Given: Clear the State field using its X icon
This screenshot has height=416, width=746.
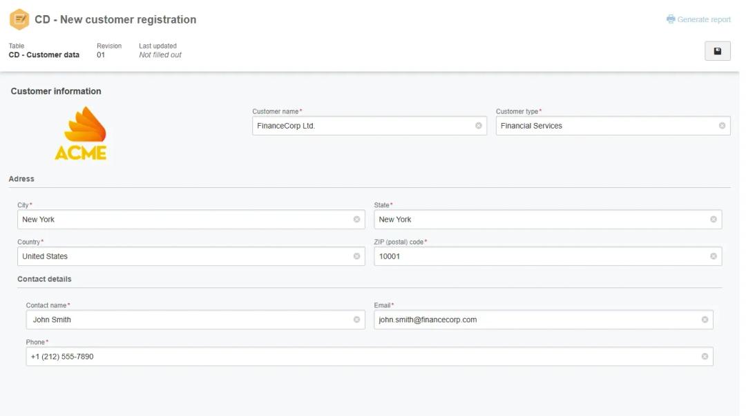Looking at the screenshot, I should coord(713,220).
